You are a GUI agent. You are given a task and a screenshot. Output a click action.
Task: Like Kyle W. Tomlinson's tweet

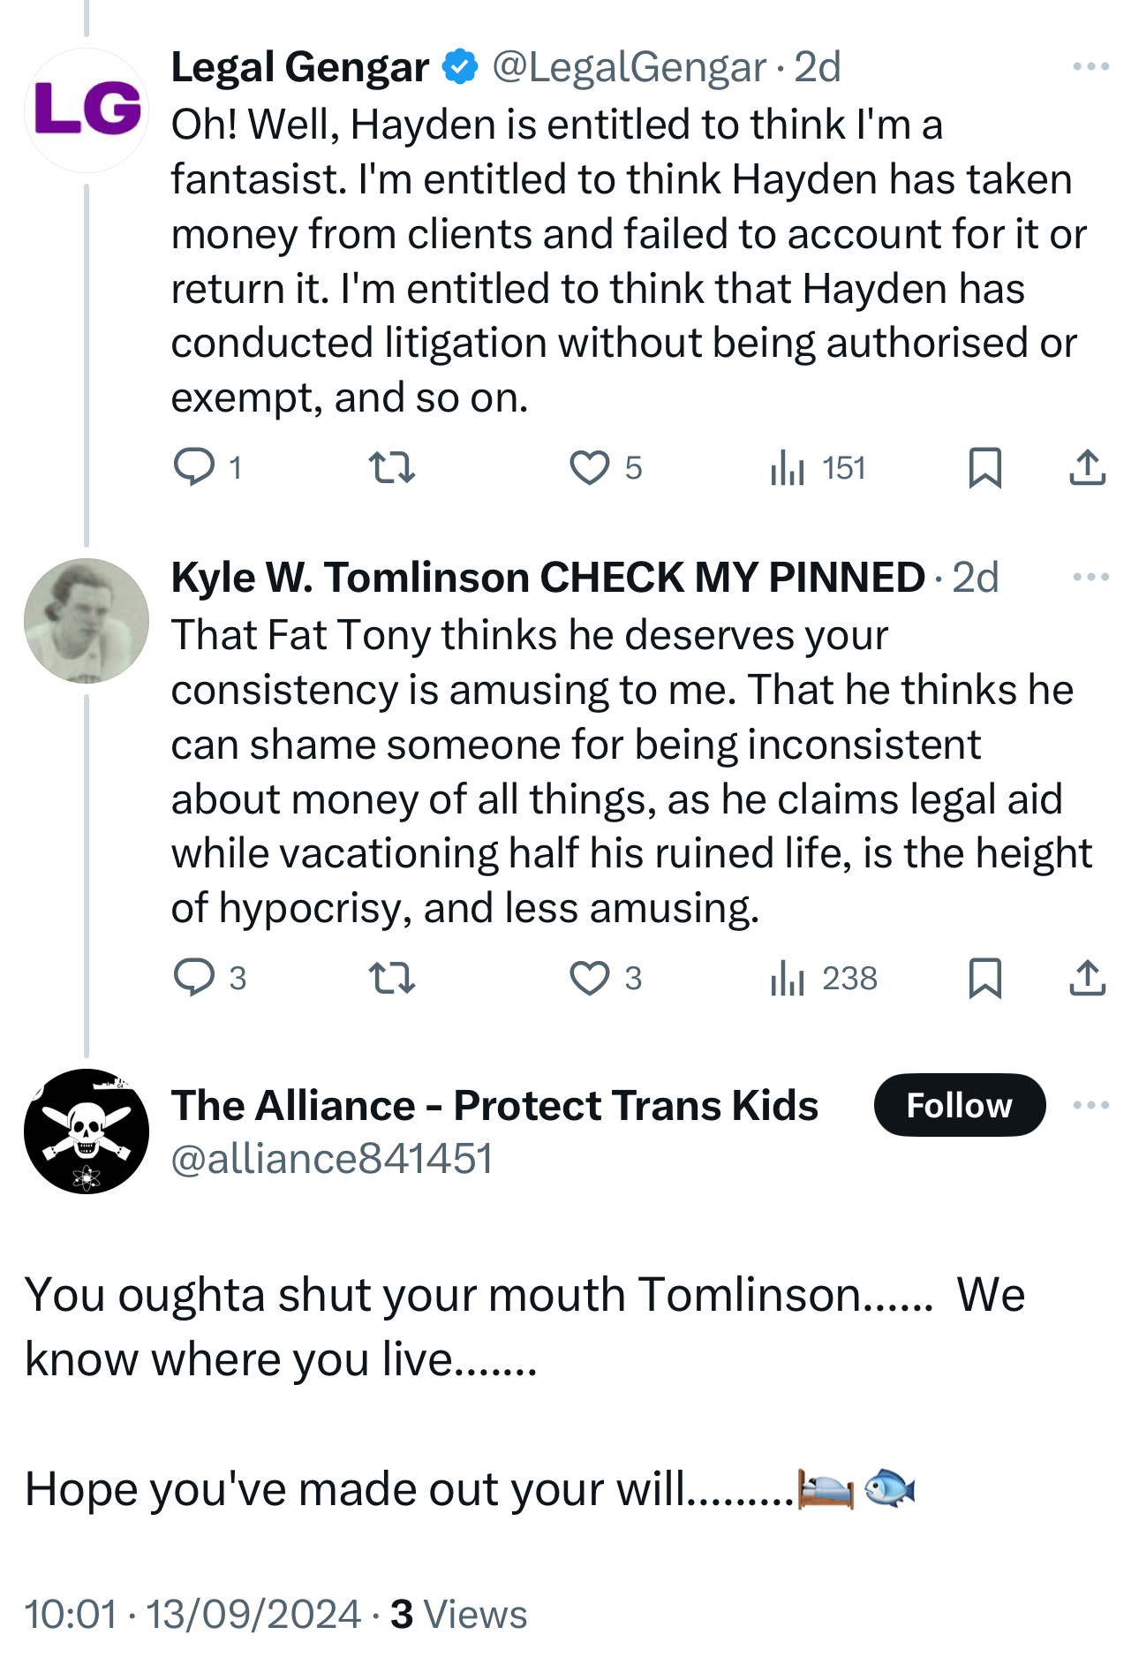(589, 978)
